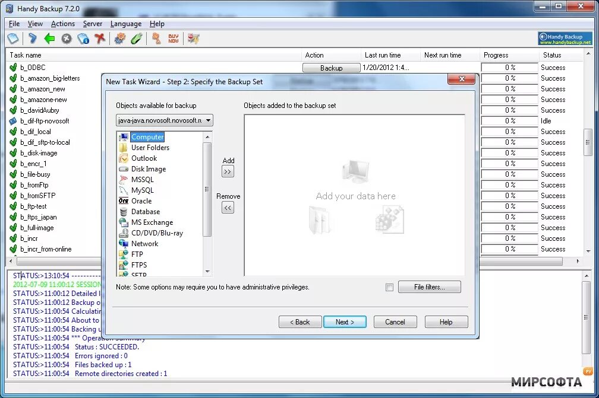The width and height of the screenshot is (599, 398).
Task: Click the green corn-shaped toolbar icon
Action: tap(137, 39)
